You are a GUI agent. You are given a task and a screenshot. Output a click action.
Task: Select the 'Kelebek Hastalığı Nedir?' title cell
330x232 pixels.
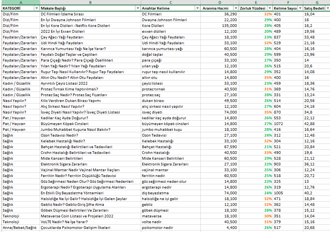pyautogui.click(x=90, y=141)
